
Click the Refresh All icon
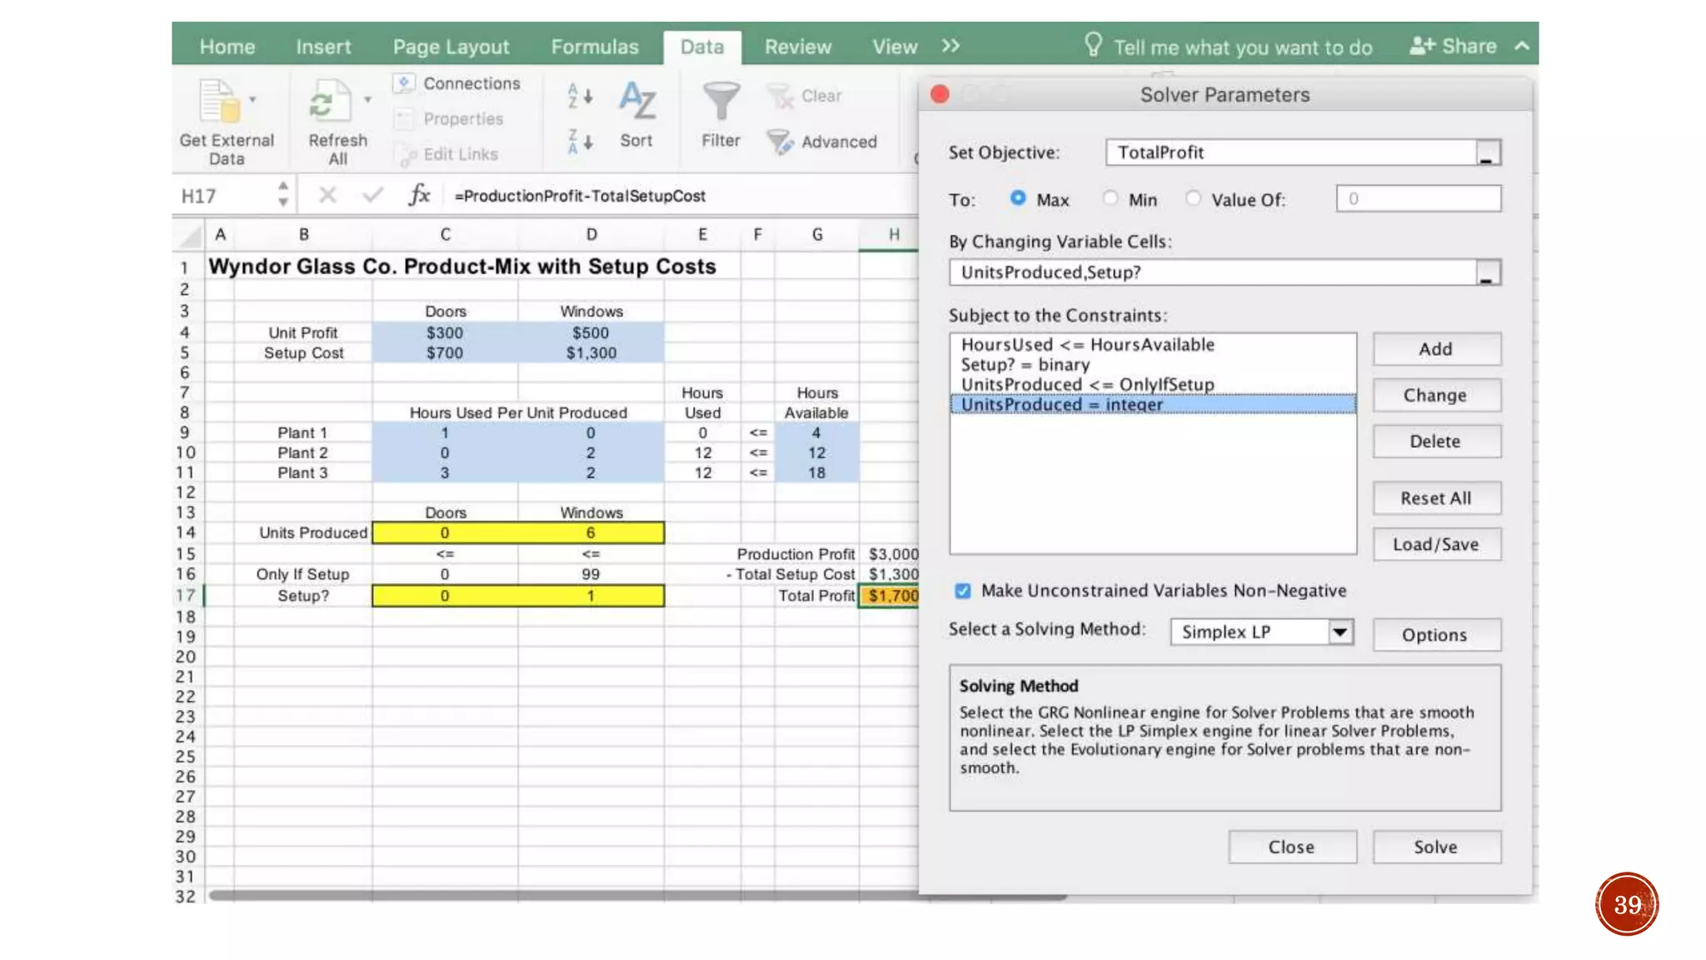click(x=329, y=101)
